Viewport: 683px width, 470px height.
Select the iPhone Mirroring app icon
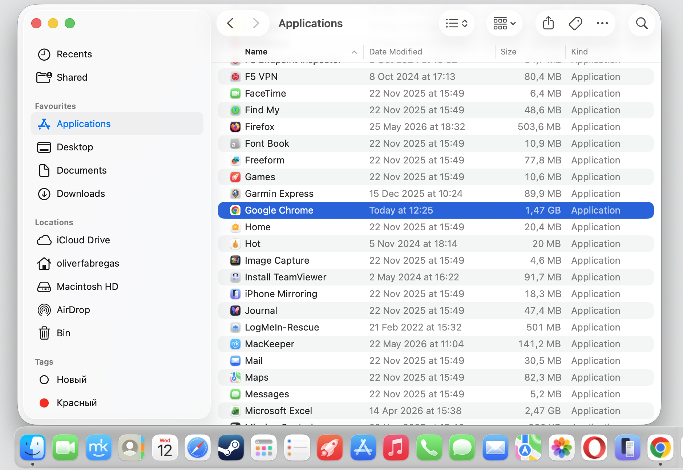[x=235, y=294]
